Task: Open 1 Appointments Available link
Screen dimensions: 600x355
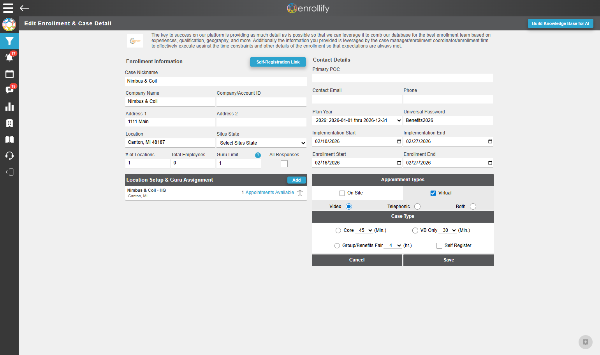Action: tap(268, 193)
